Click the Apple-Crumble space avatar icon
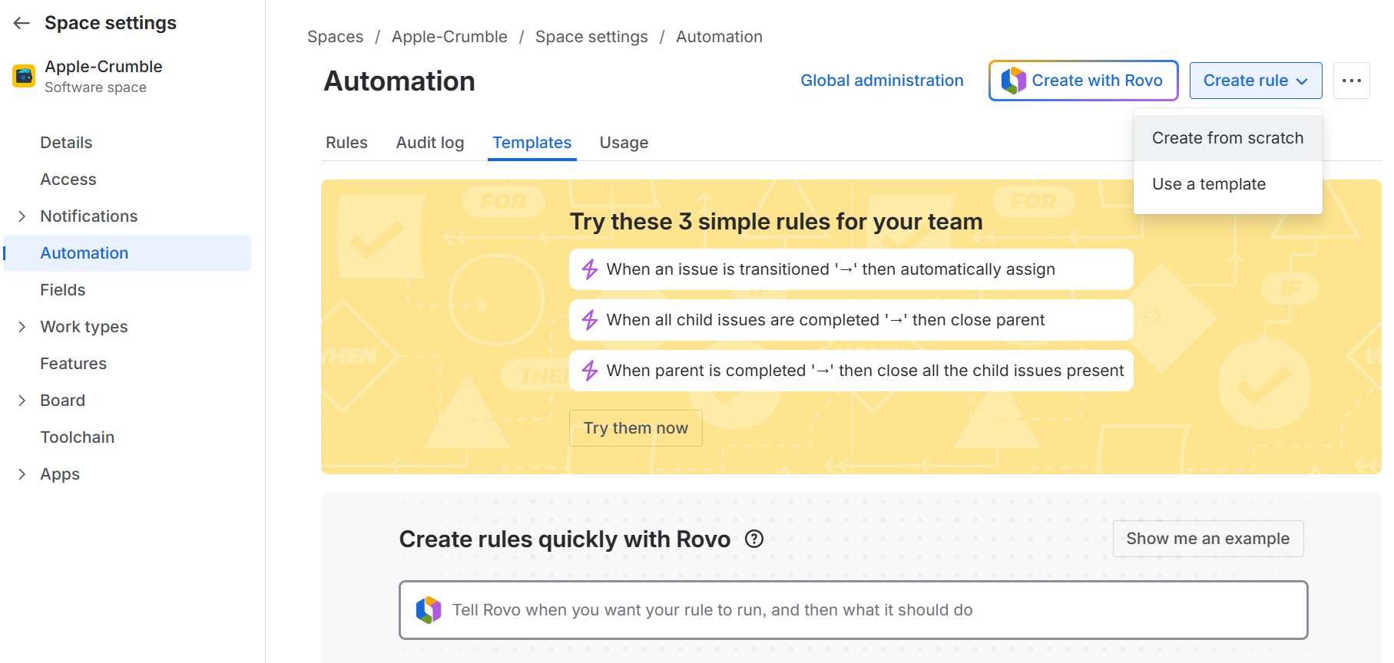The width and height of the screenshot is (1394, 663). pyautogui.click(x=24, y=76)
